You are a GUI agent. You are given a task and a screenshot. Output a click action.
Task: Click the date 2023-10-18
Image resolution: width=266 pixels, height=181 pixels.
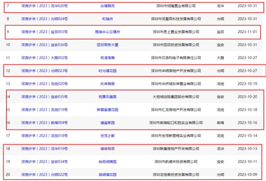247,110
